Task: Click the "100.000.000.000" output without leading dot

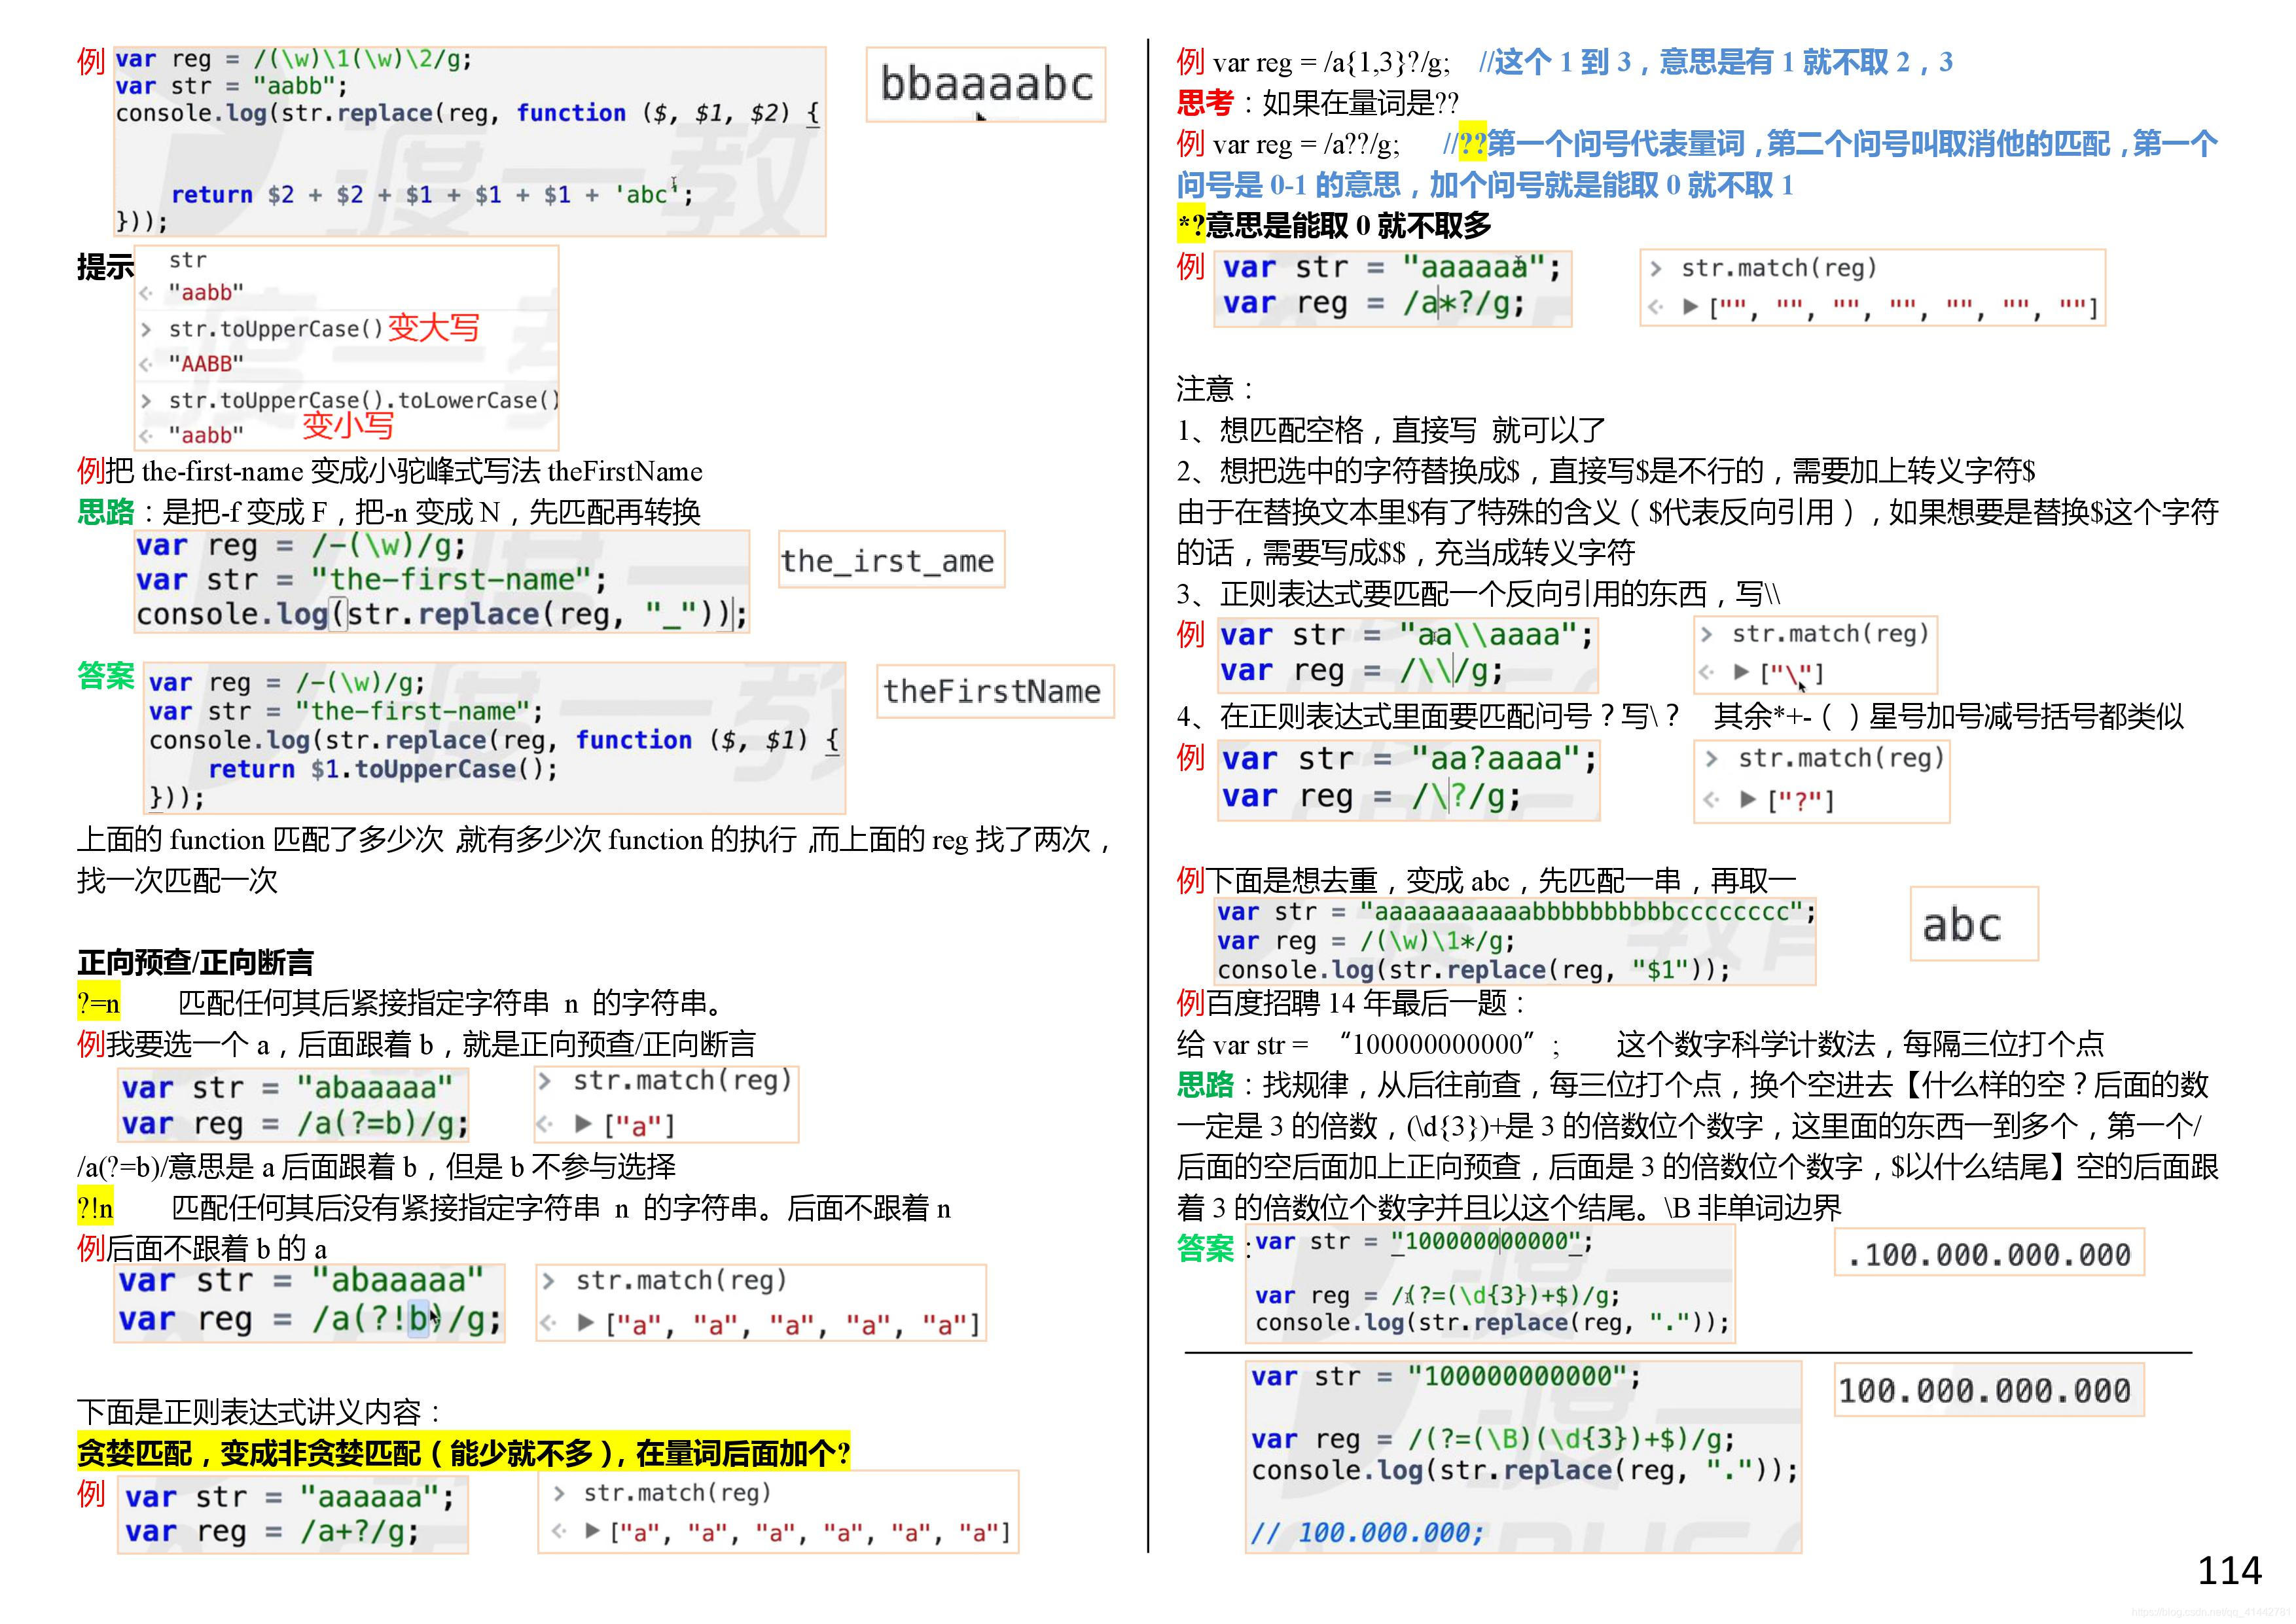Action: click(x=1989, y=1390)
